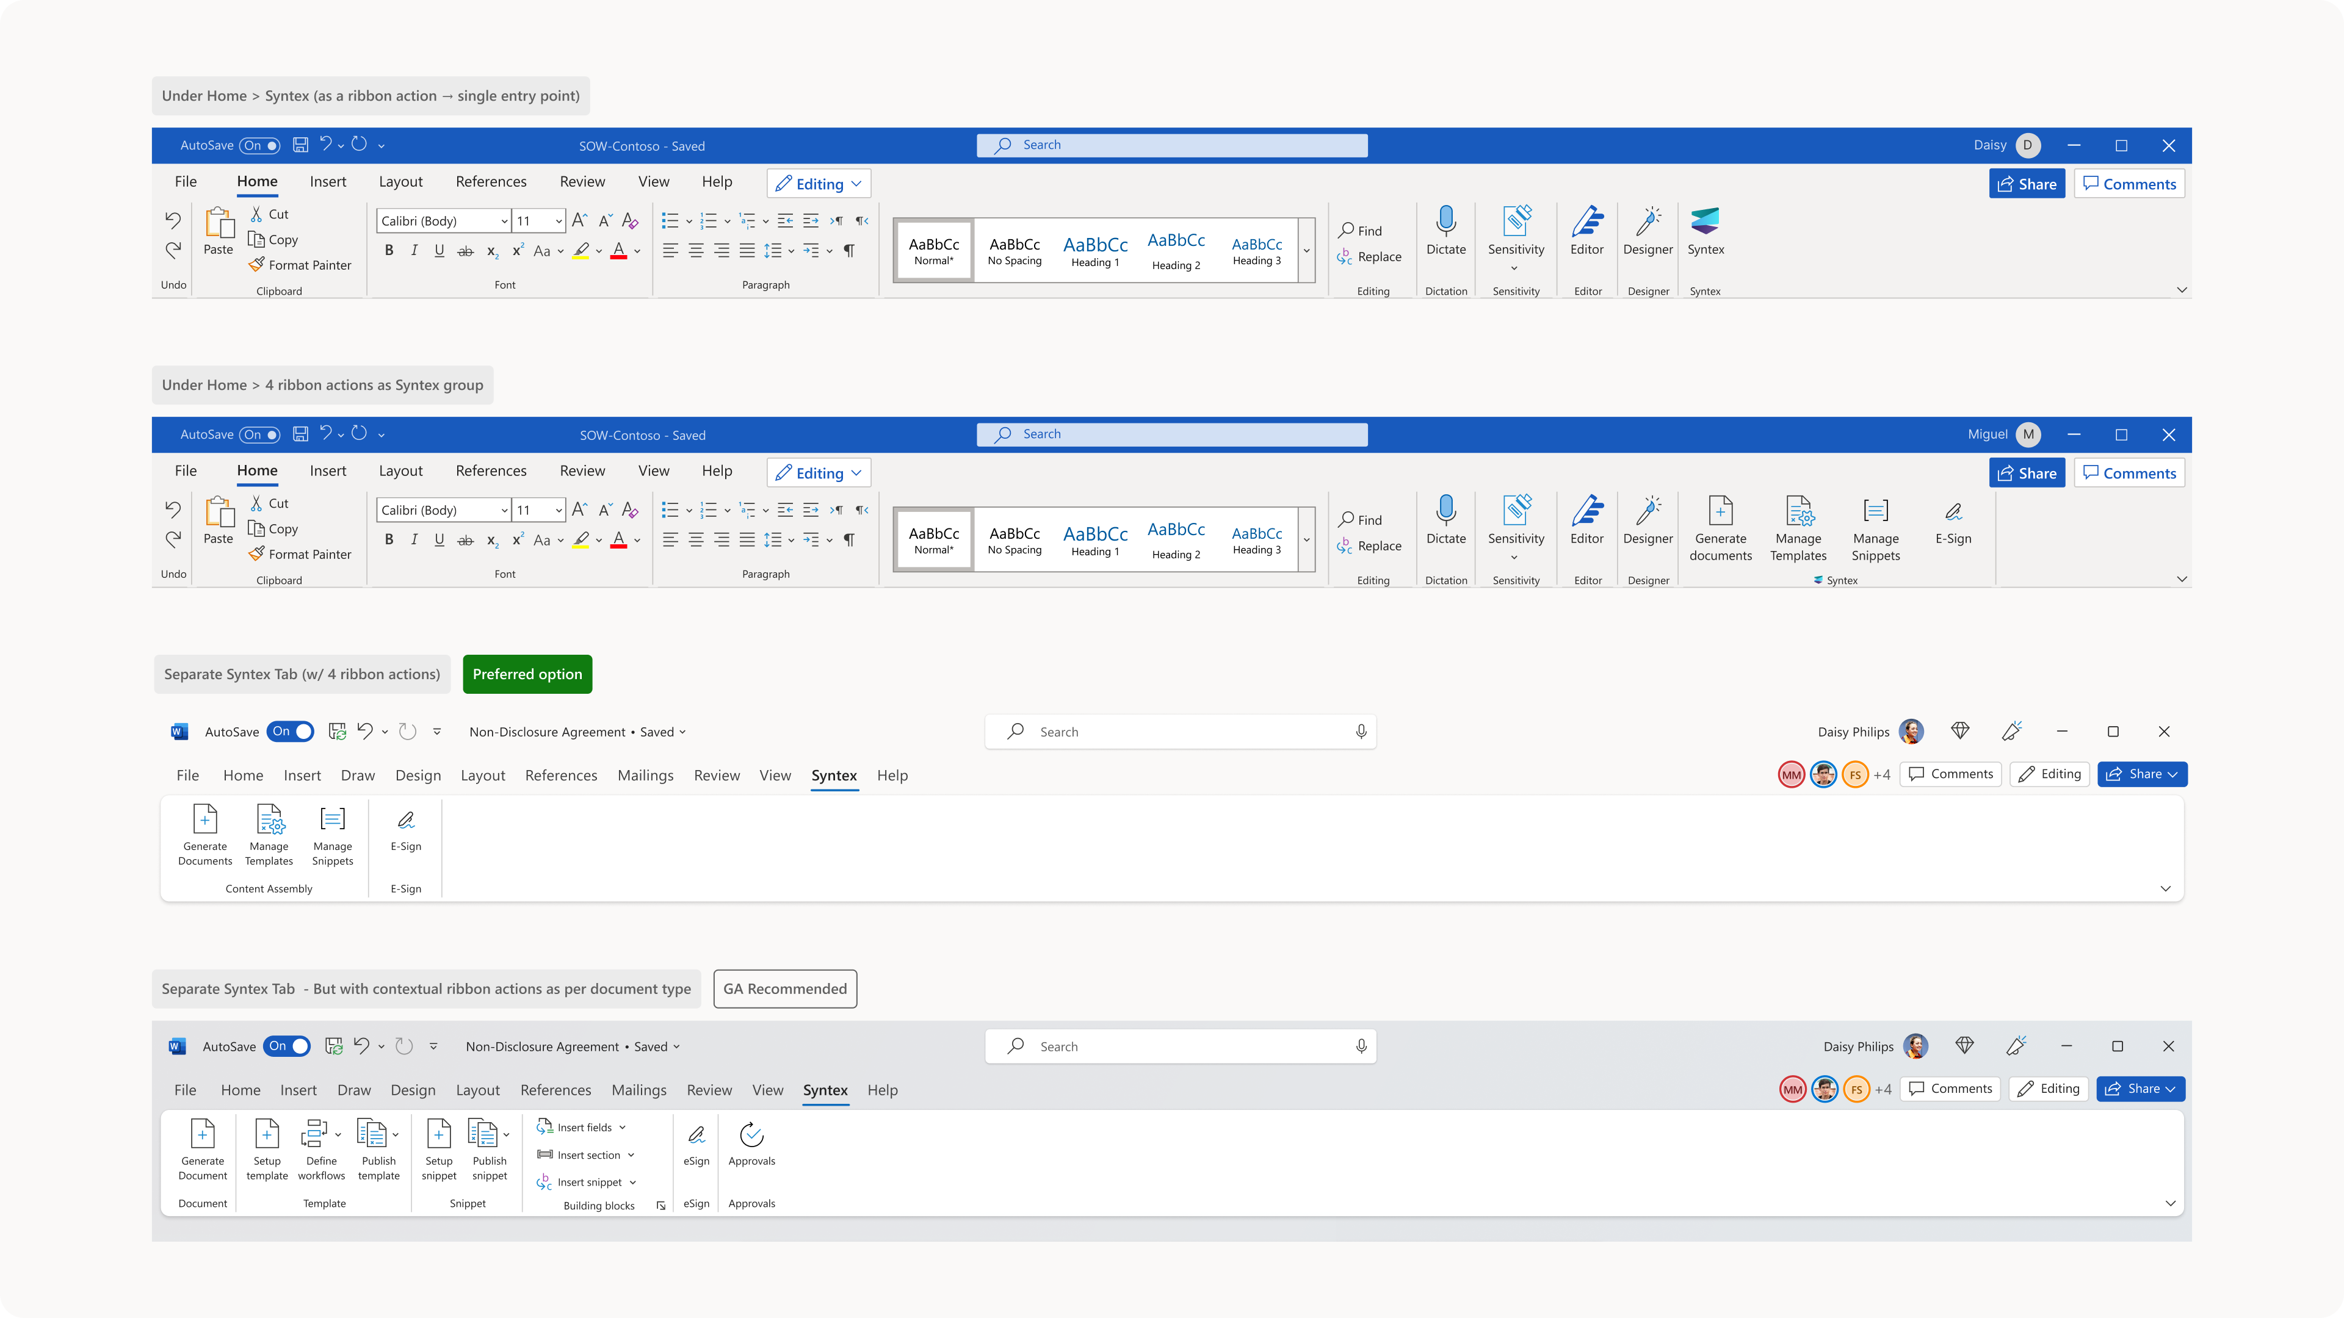
Task: Open Mailings tab in preferred option NDA window
Action: 645,775
